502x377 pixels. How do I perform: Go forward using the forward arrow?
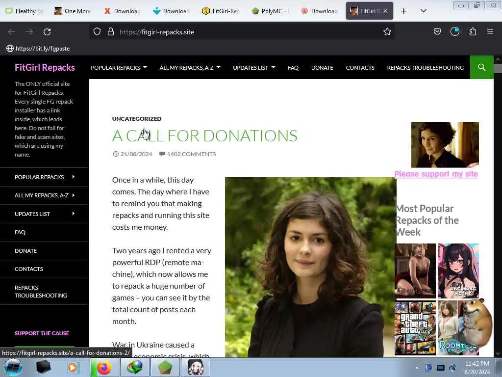[x=29, y=32]
